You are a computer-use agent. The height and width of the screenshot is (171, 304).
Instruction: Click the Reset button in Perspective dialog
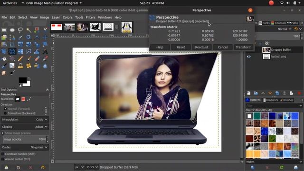coord(180,47)
